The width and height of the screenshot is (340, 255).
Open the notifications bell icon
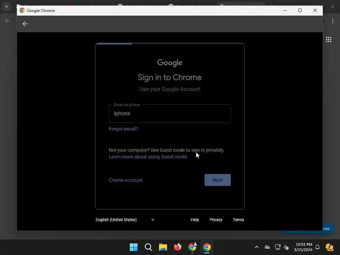click(317, 247)
